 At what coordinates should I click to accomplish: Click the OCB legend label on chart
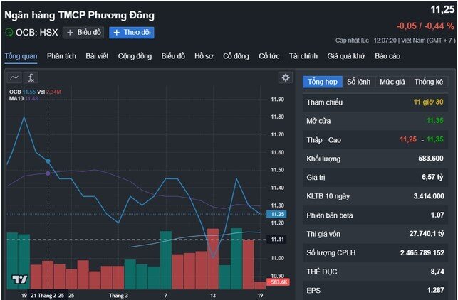(x=15, y=92)
